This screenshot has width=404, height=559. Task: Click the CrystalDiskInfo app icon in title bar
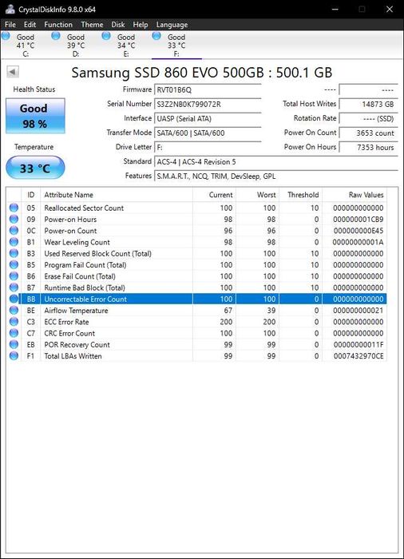[x=10, y=9]
